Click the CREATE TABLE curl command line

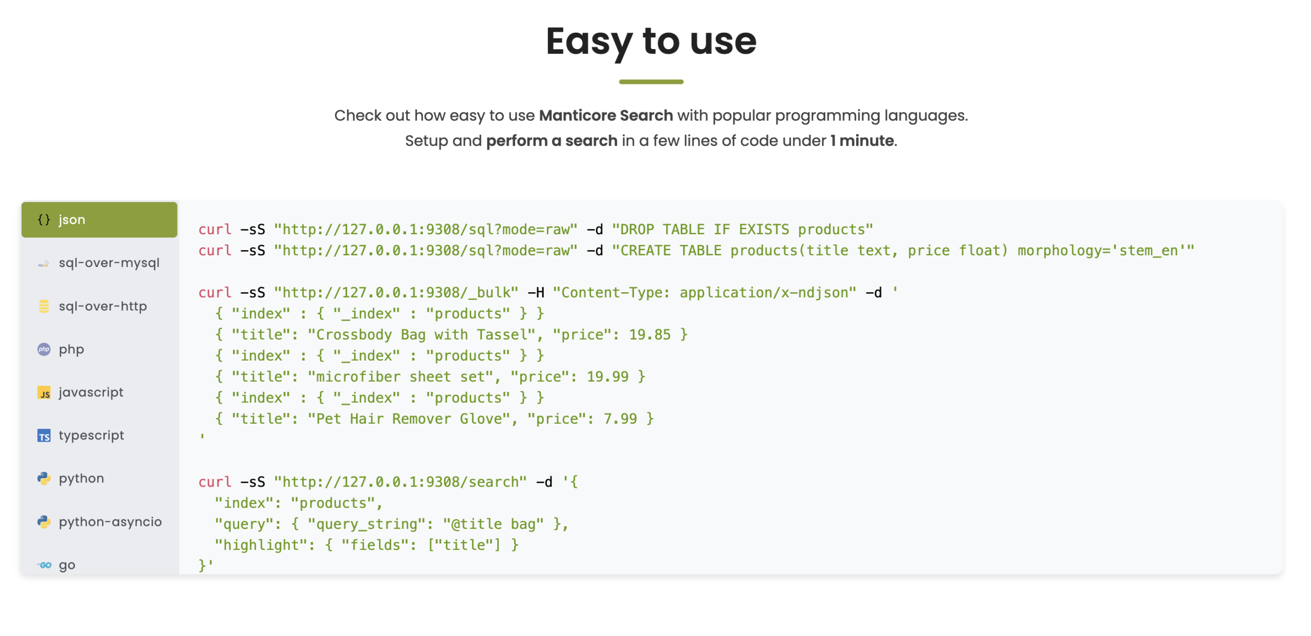695,251
